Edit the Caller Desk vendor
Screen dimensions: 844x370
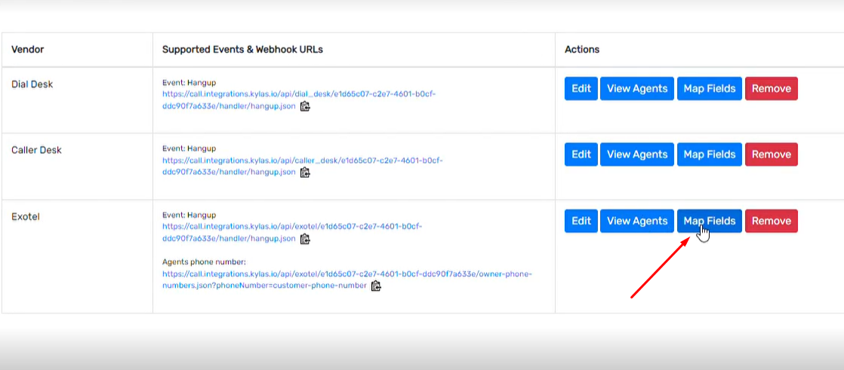click(581, 154)
